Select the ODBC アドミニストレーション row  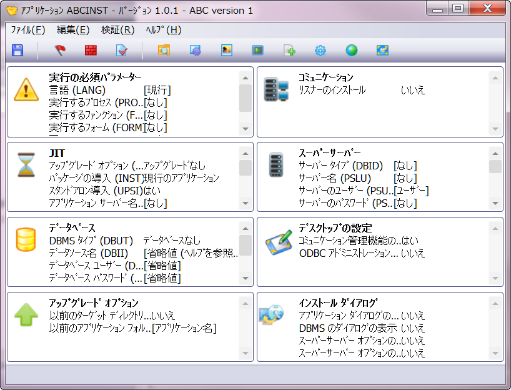[362, 253]
